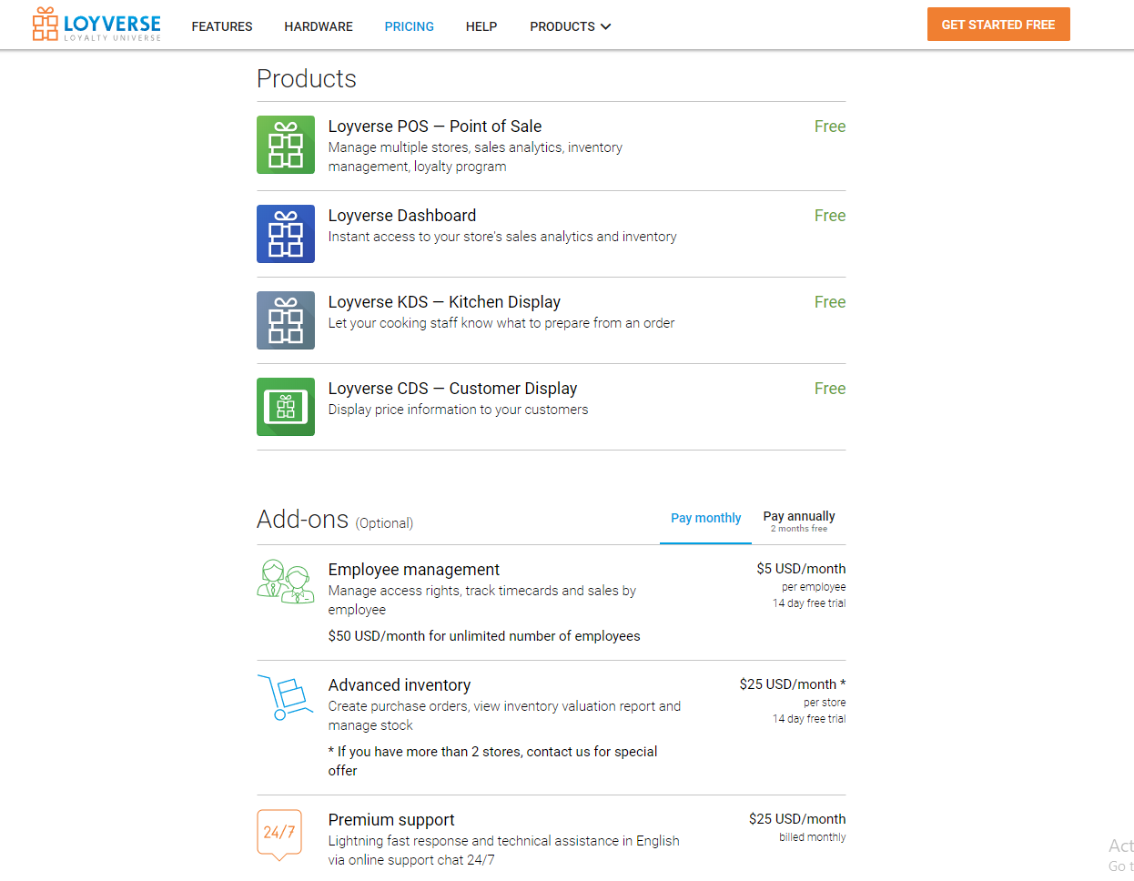Screen dimensions: 1134x881
Task: Click the 'billed monthly' label
Action: pos(812,837)
